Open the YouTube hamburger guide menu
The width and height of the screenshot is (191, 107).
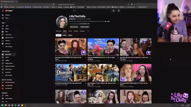[x=3, y=11]
